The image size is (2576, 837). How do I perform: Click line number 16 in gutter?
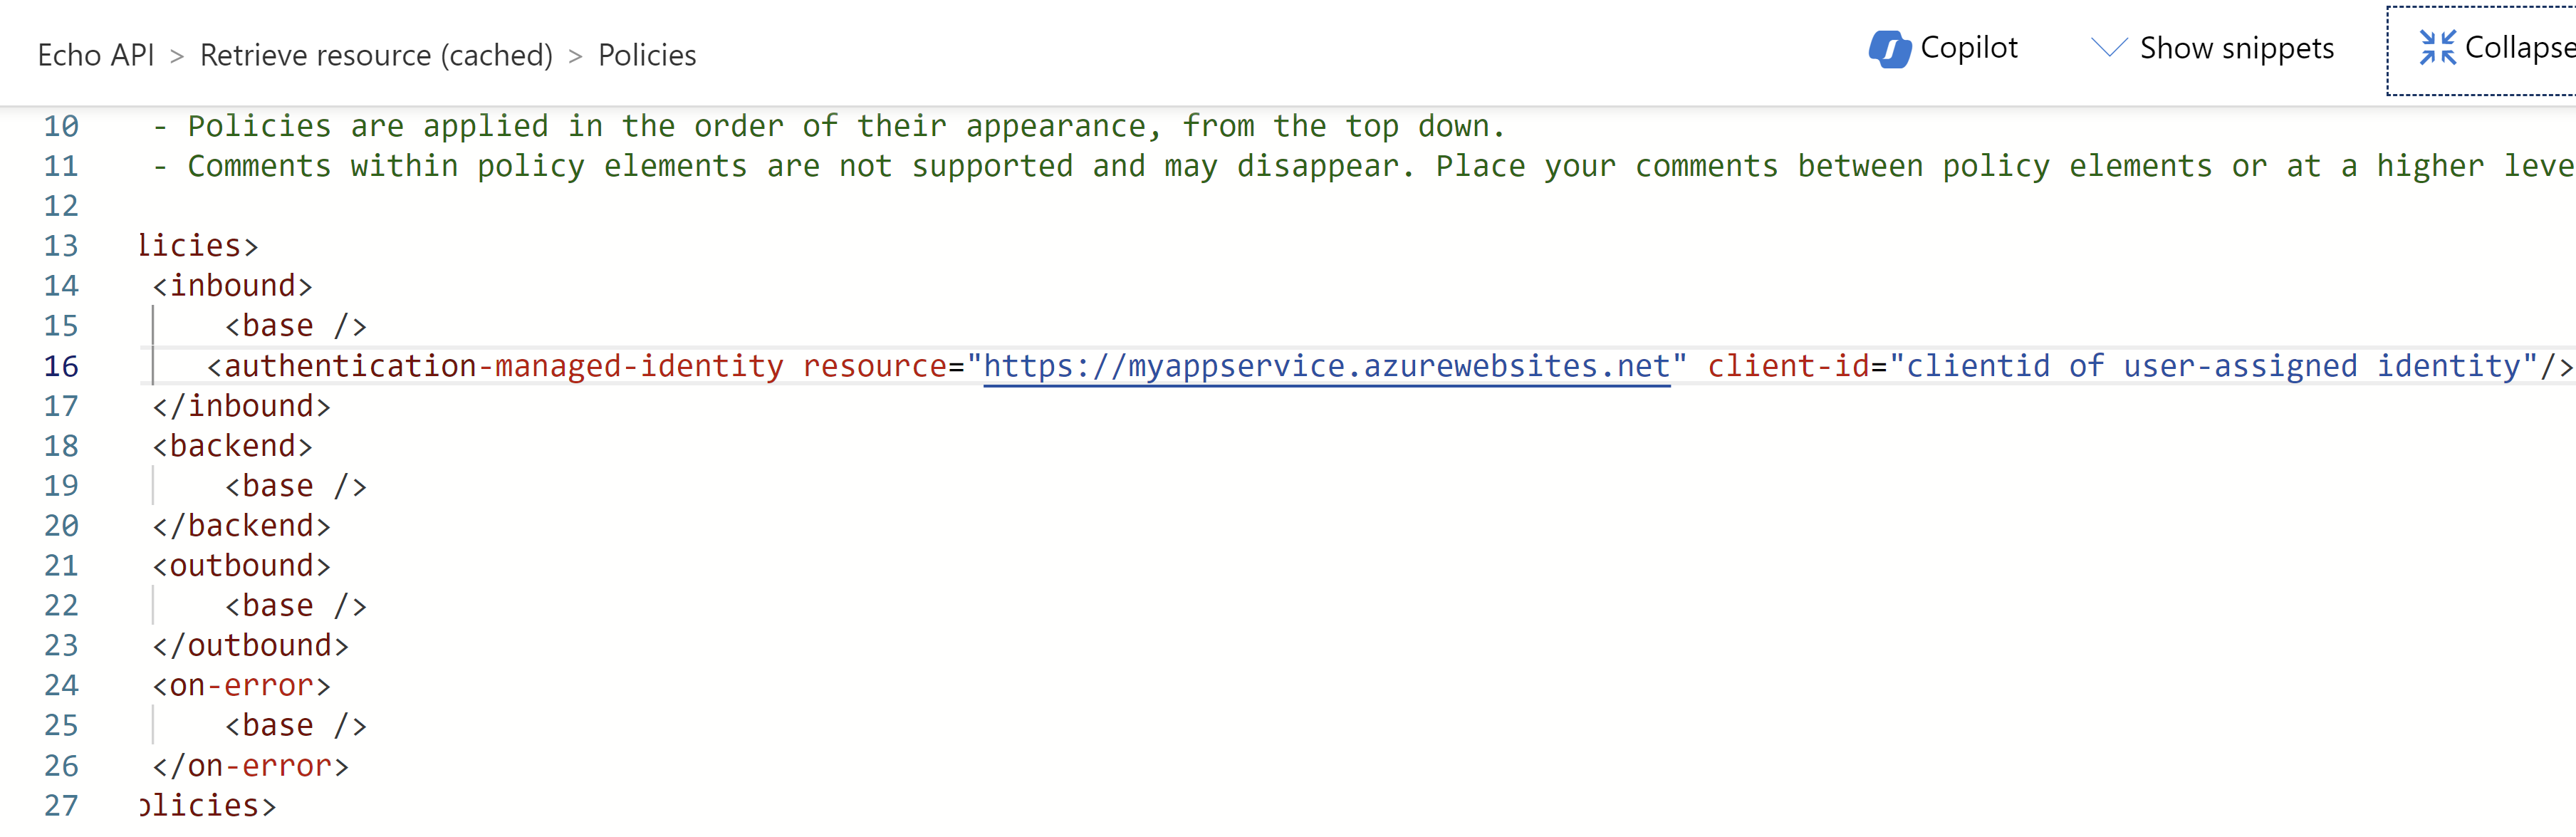pyautogui.click(x=61, y=366)
